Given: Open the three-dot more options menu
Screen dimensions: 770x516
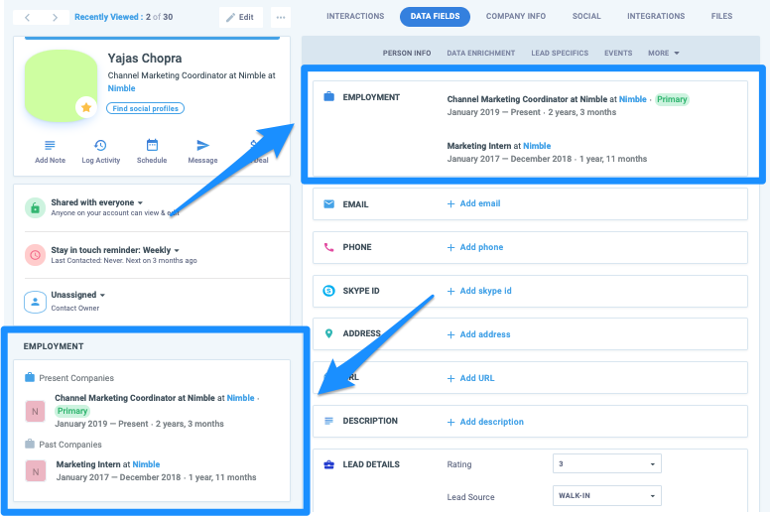Looking at the screenshot, I should (281, 17).
